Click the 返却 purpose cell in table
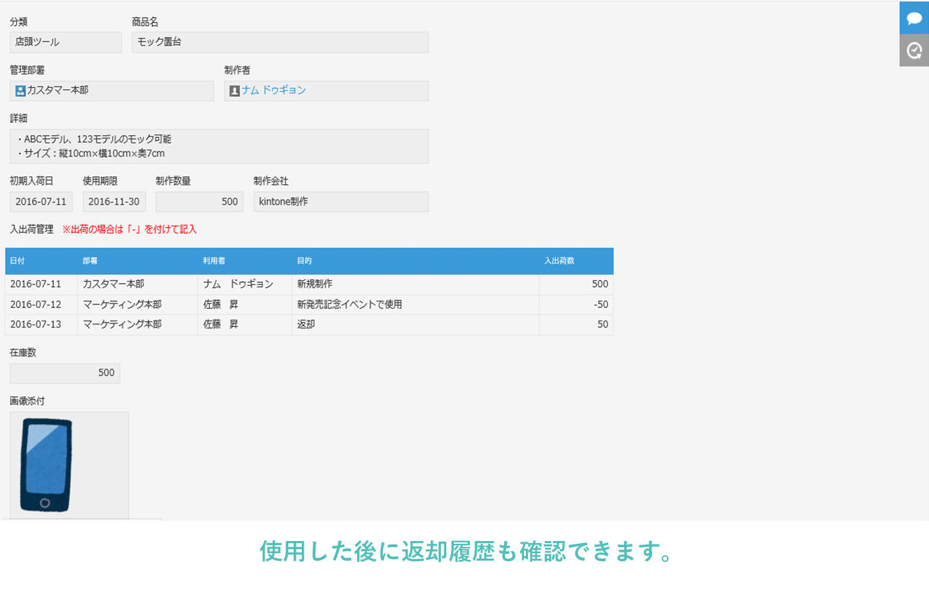929x589 pixels. click(306, 325)
